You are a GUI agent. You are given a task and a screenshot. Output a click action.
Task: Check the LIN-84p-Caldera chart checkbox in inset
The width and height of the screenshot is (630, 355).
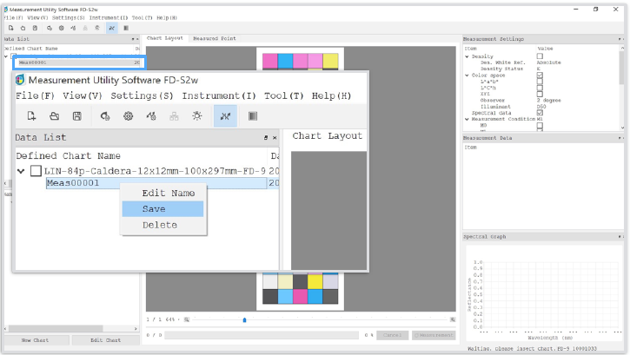[36, 171]
